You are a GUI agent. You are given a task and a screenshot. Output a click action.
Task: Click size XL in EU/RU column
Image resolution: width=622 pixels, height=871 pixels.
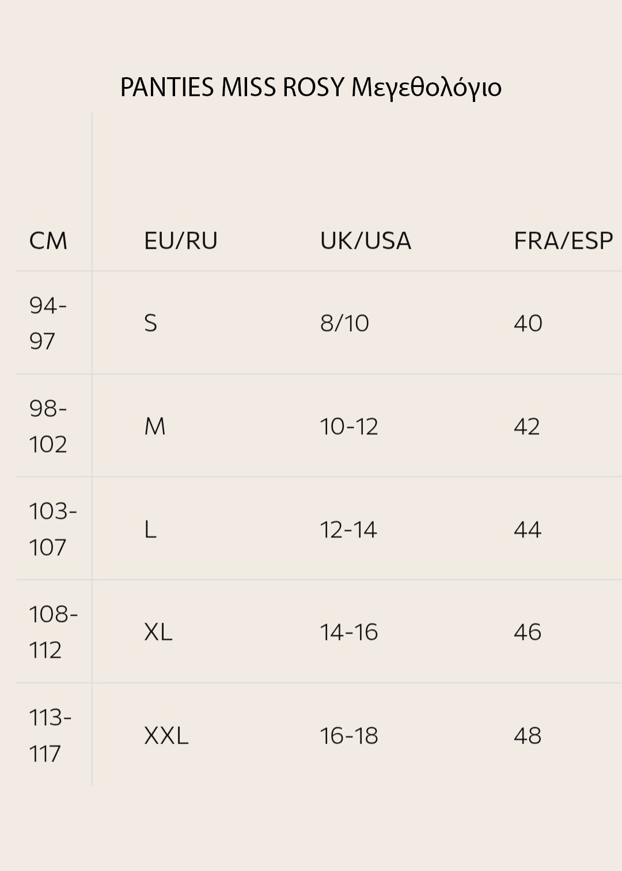tap(158, 633)
